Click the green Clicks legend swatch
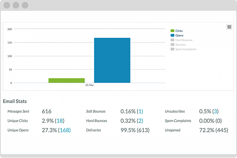Viewport: 237px width, 158px height. tap(173, 30)
